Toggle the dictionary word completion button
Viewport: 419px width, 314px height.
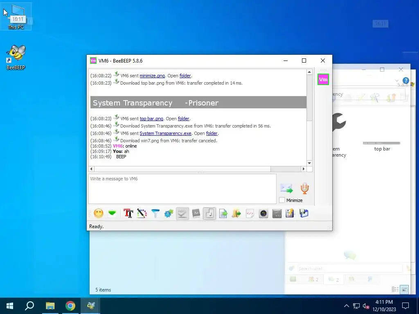[196, 213]
